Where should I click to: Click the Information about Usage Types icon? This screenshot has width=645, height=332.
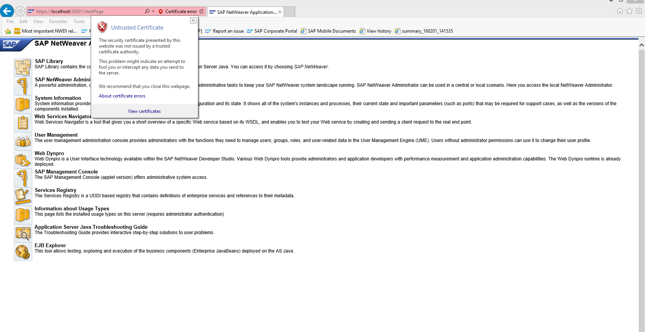coord(23,215)
